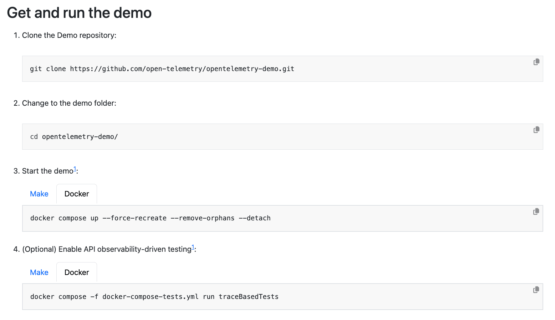
Task: Switch to Make tab for observability-driven testing
Action: tap(39, 272)
